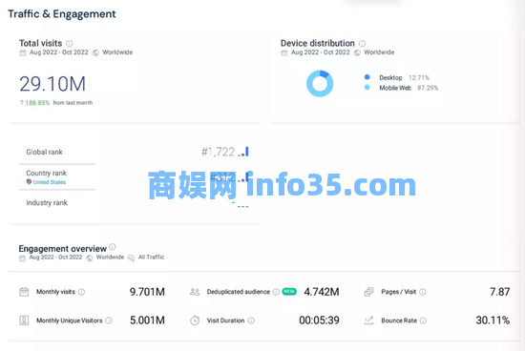Click the Monthly visits calendar icon
This screenshot has width=525, height=351.
(24, 292)
